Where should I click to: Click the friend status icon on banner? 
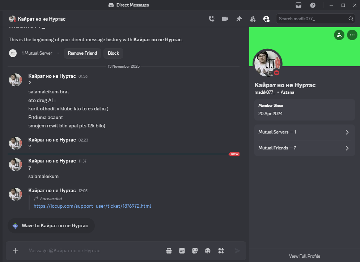pos(339,35)
